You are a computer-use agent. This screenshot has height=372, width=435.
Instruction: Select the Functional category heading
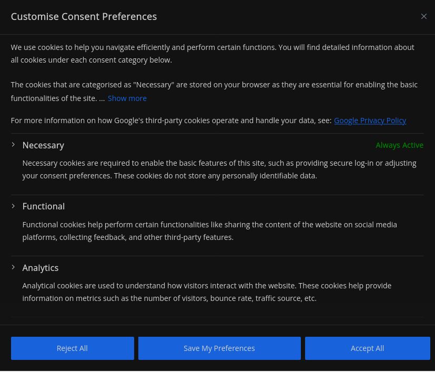pos(44,206)
